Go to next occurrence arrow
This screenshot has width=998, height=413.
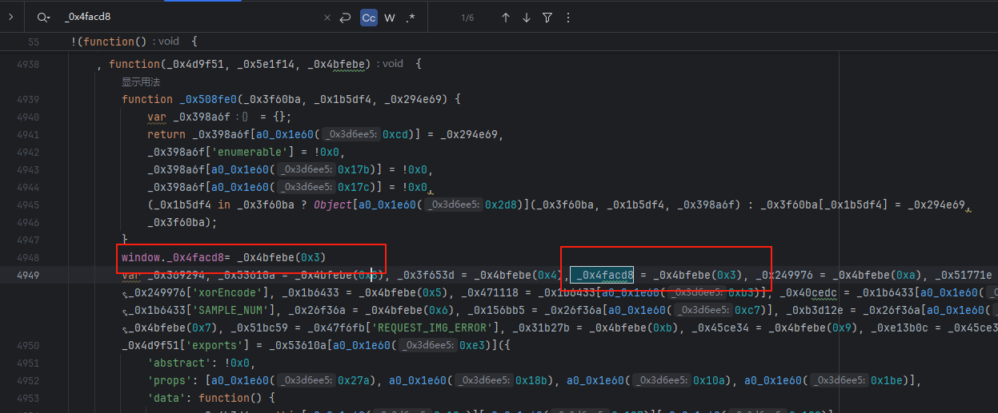click(x=527, y=18)
